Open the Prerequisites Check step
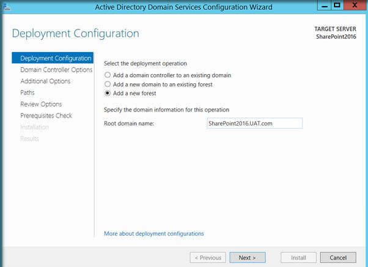The width and height of the screenshot is (368, 267). 46,116
